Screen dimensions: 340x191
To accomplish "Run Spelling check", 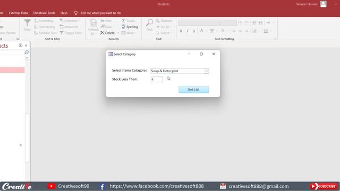I will (130, 27).
